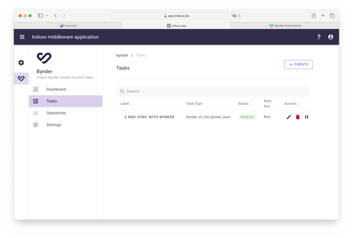This screenshot has width=353, height=238.
Task: Click Import Bynder Assets to other Apps text
Action: (65, 77)
